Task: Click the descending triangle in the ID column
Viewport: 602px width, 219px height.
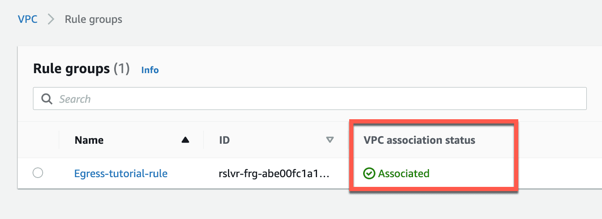Action: 330,140
